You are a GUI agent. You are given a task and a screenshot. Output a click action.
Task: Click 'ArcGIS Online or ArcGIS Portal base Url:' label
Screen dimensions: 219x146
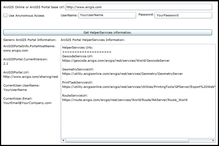34,7
